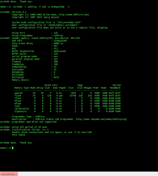This screenshot has width=158, height=176.
Task: Click the signature memory table row
Action: tap(68, 111)
